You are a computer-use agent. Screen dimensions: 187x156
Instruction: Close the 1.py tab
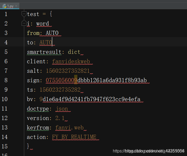click(16, 6)
